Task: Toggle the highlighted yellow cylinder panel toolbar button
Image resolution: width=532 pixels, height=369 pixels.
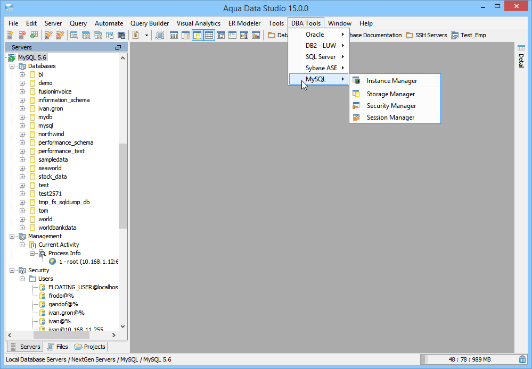Action: pyautogui.click(x=198, y=35)
